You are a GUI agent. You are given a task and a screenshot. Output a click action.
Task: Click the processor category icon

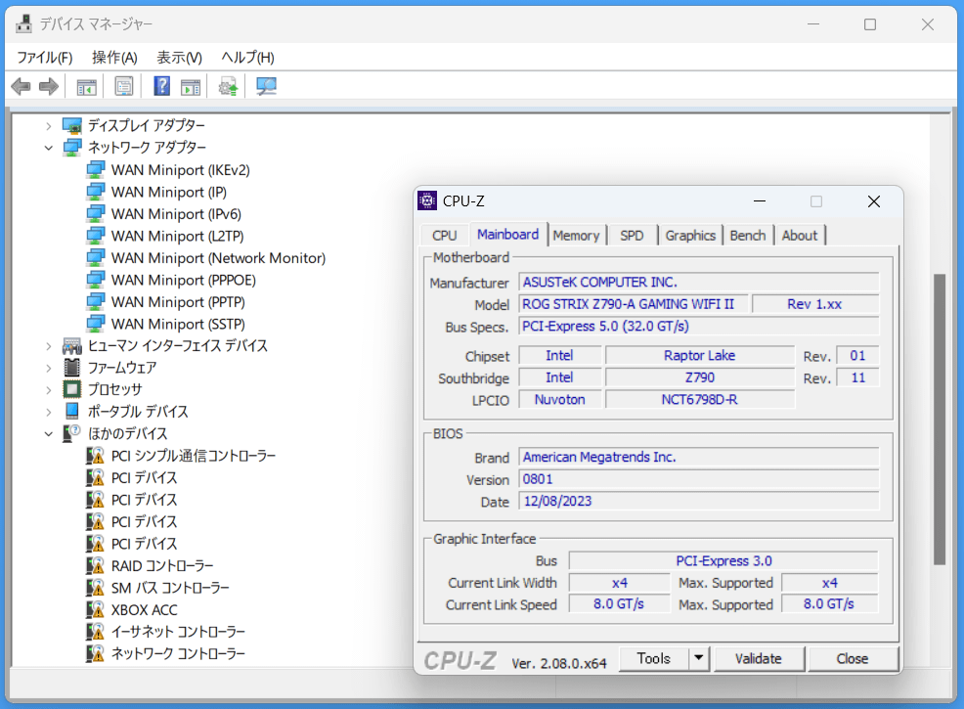tap(72, 389)
